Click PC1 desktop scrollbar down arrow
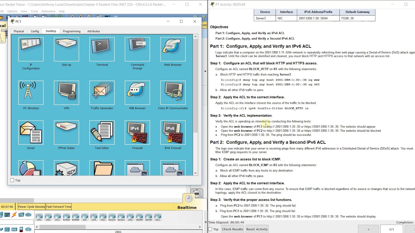415x233 pixels. coord(196,173)
